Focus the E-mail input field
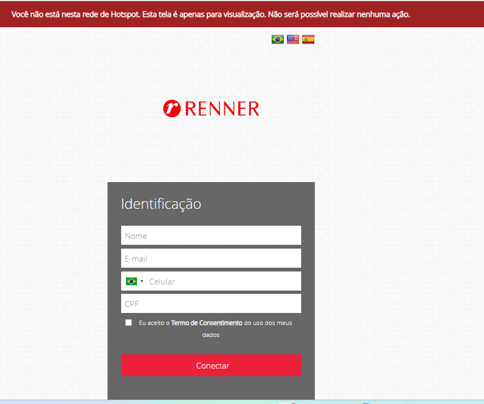The image size is (484, 404). tap(211, 258)
